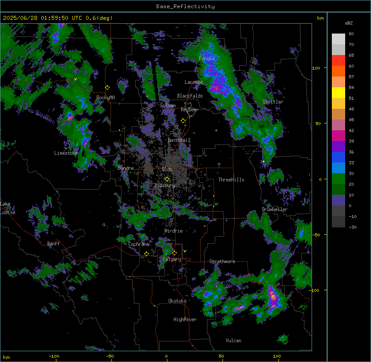Select the Lacombe city label
371x362 pixels.
coord(194,82)
